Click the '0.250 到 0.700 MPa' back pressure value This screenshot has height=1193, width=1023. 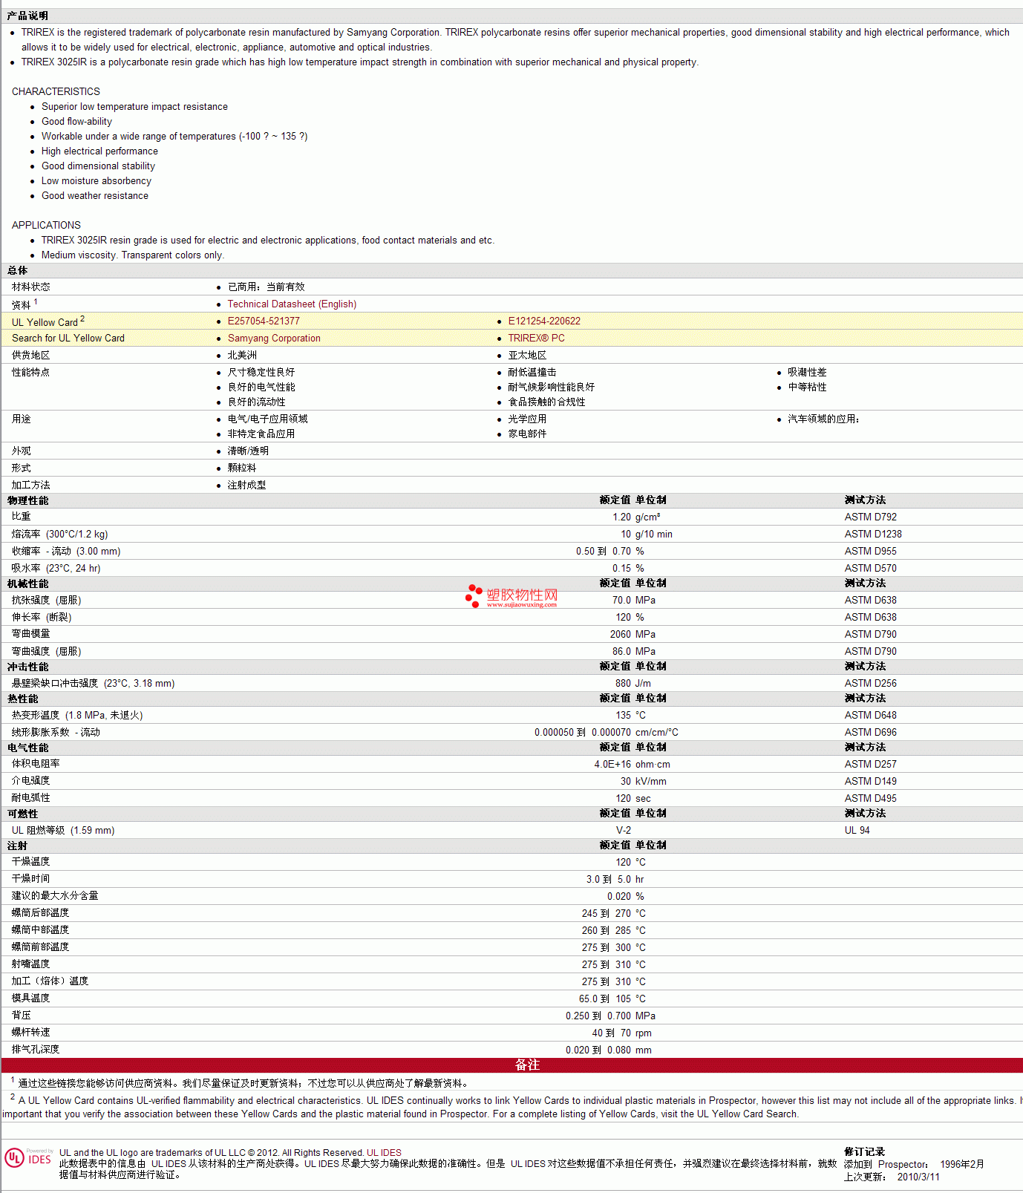click(610, 1016)
